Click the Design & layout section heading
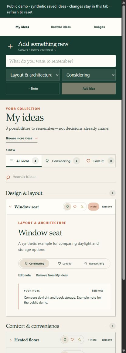Viewport: 126px width, 353px height. 24,193
